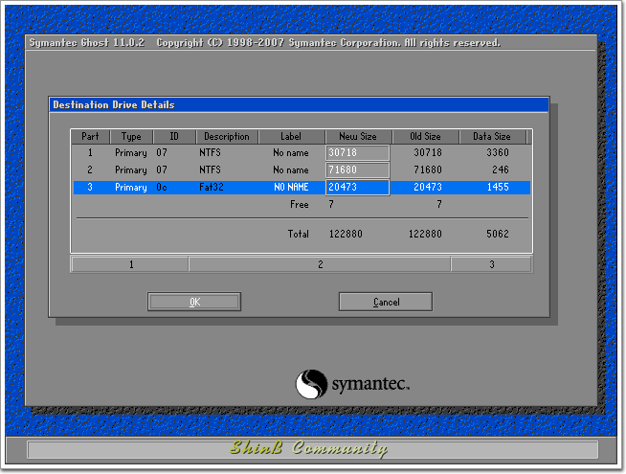Click the Type column header
Screen dimensions: 626x474
[131, 137]
